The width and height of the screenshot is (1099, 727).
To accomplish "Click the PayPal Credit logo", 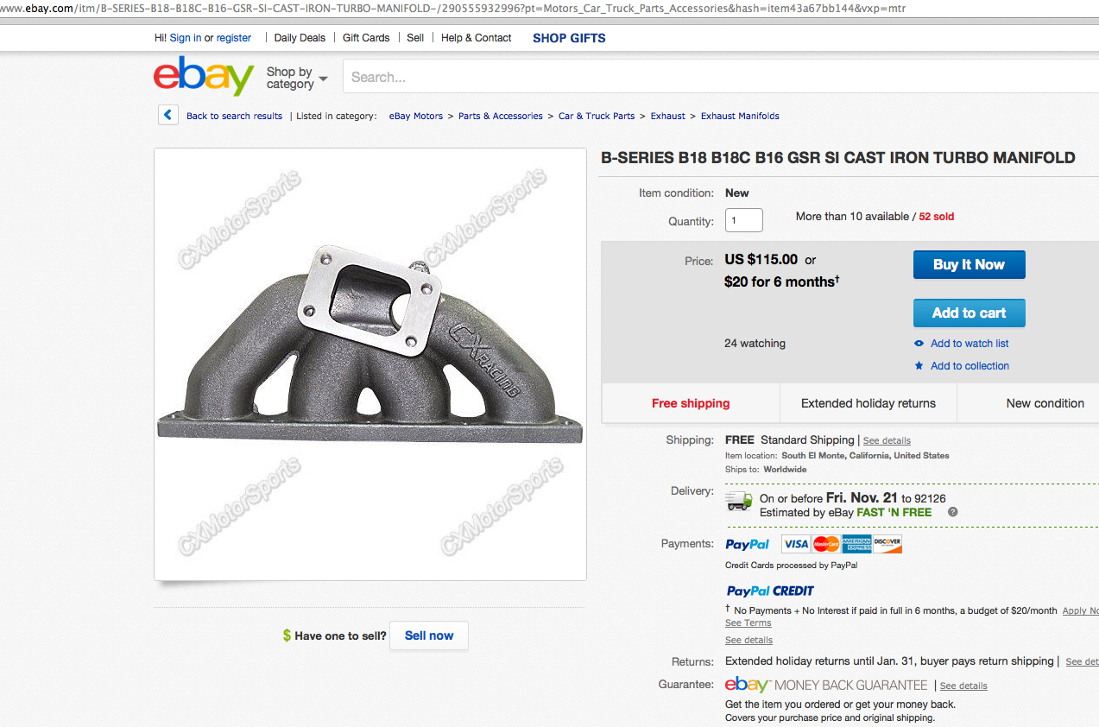I will coord(770,591).
